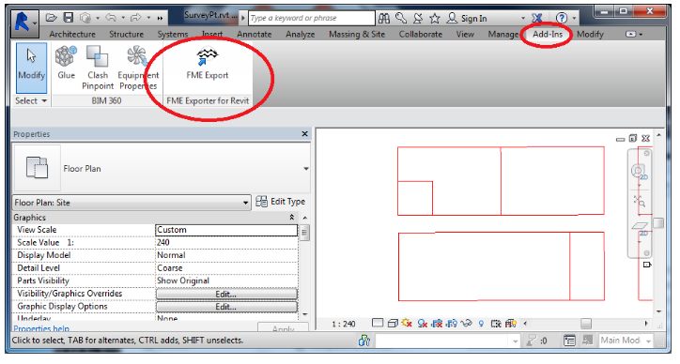The width and height of the screenshot is (680, 364).
Task: Expand the Select panel dropdown
Action: coord(31,101)
